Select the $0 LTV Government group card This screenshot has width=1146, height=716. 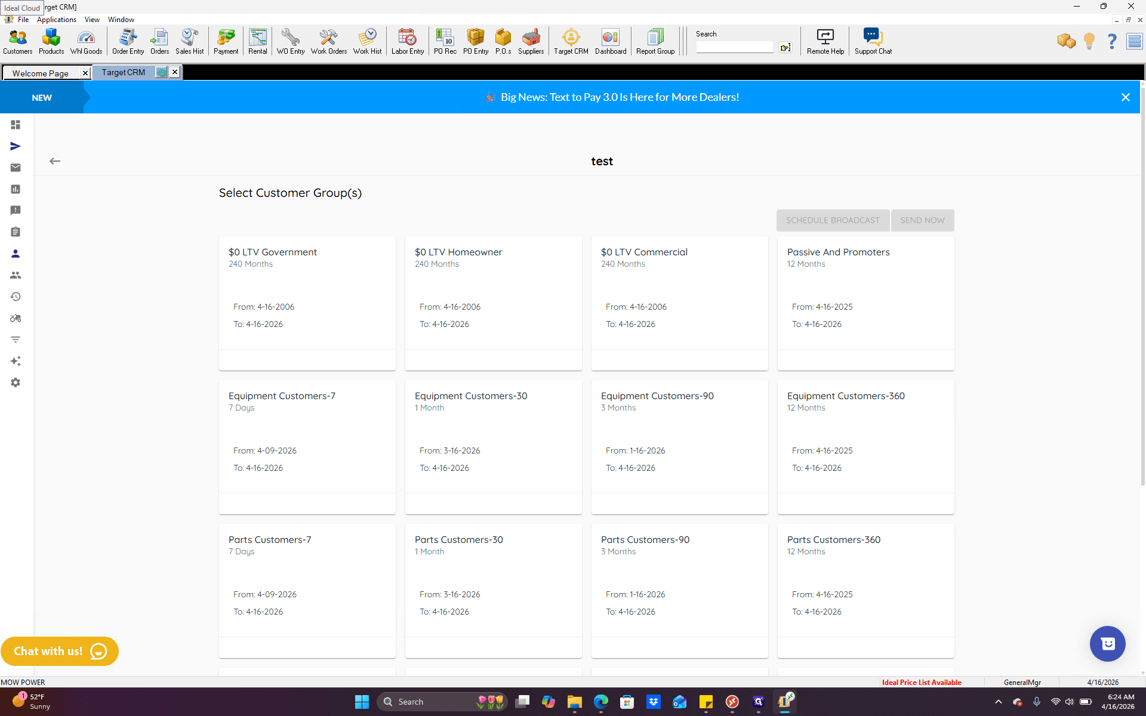tap(307, 303)
